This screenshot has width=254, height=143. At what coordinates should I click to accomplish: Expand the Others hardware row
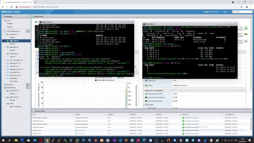144,85
